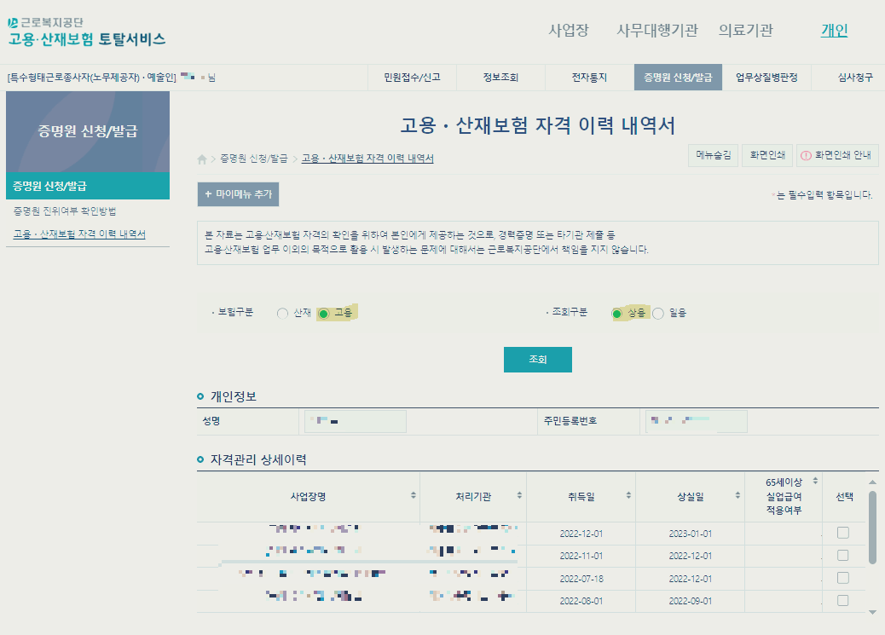Select 산재 insurance radio button

282,314
